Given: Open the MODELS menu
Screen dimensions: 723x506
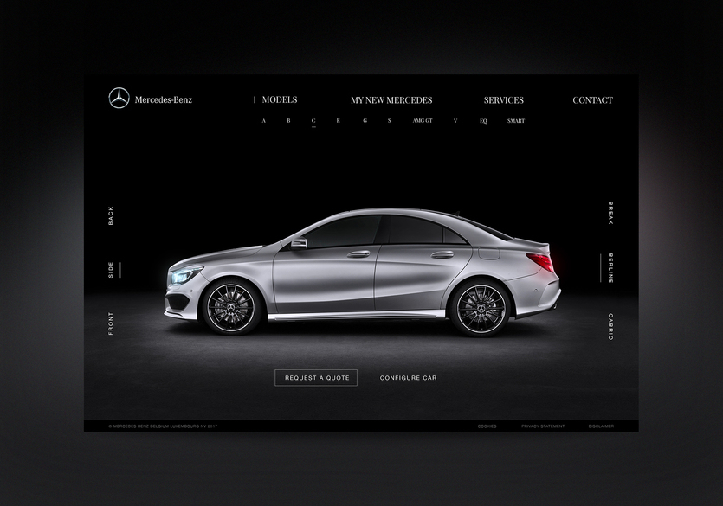Looking at the screenshot, I should 280,99.
